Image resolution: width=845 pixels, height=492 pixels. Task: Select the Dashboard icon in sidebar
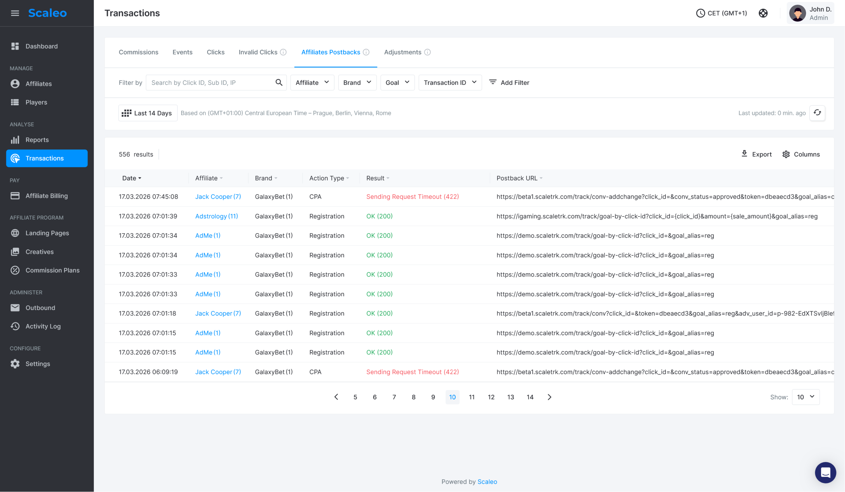click(x=15, y=46)
